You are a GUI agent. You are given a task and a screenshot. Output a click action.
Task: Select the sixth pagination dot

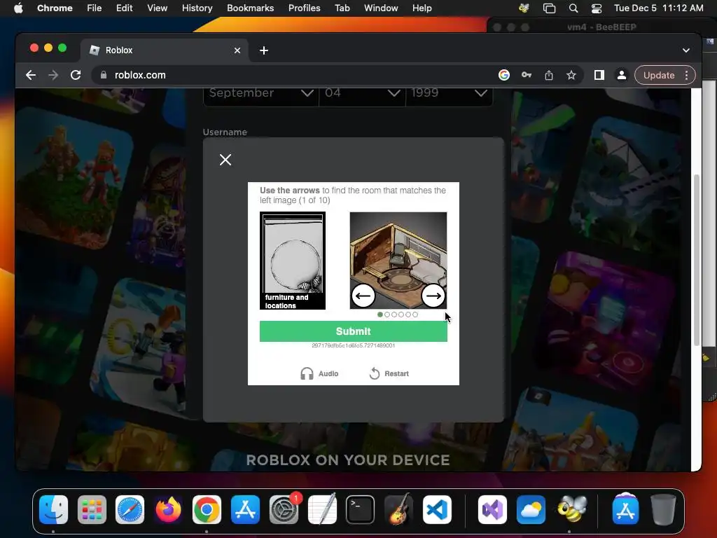click(x=415, y=315)
